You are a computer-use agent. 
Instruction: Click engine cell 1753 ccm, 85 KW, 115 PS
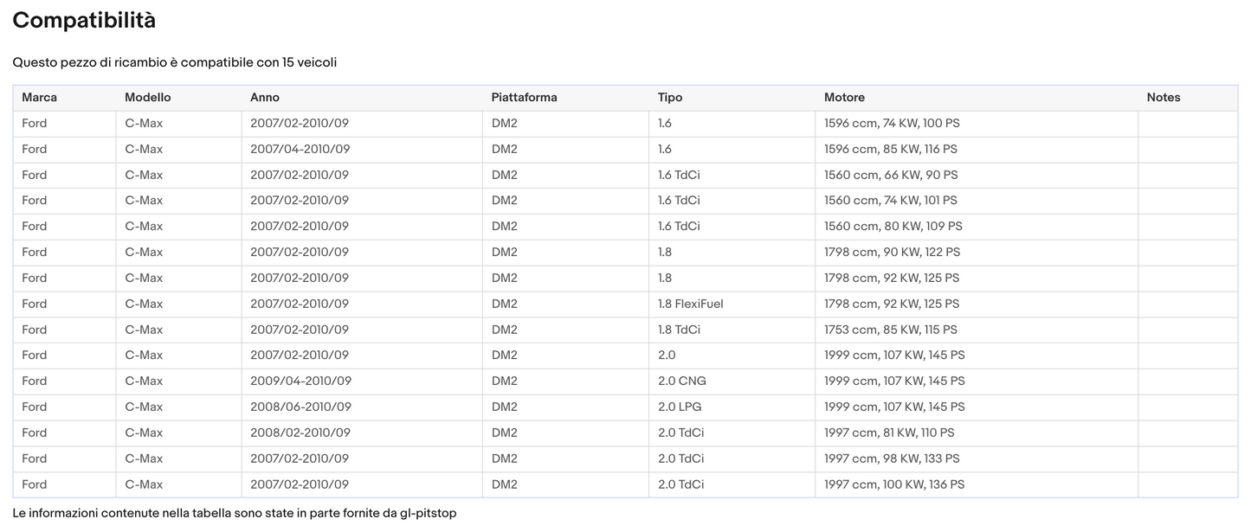[x=890, y=330]
